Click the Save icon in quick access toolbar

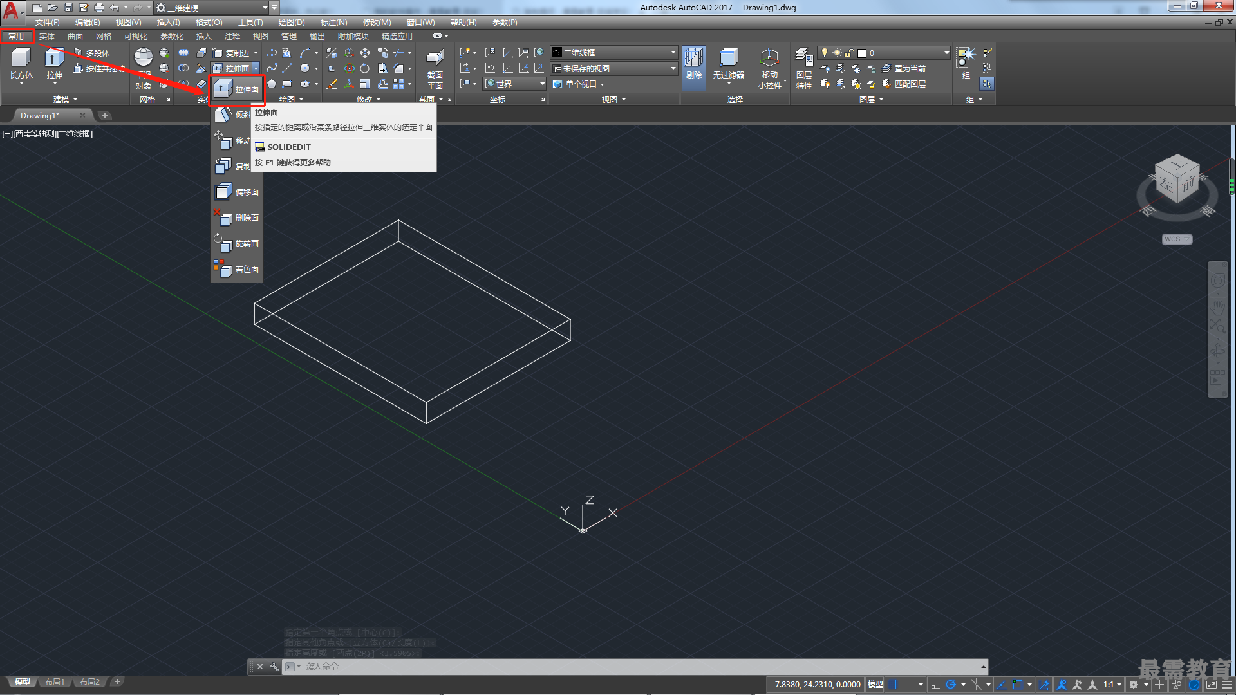tap(68, 8)
